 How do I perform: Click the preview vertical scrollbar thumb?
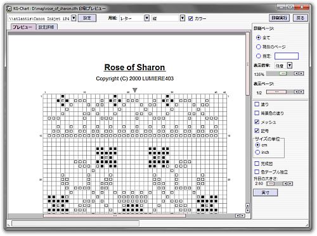248,64
